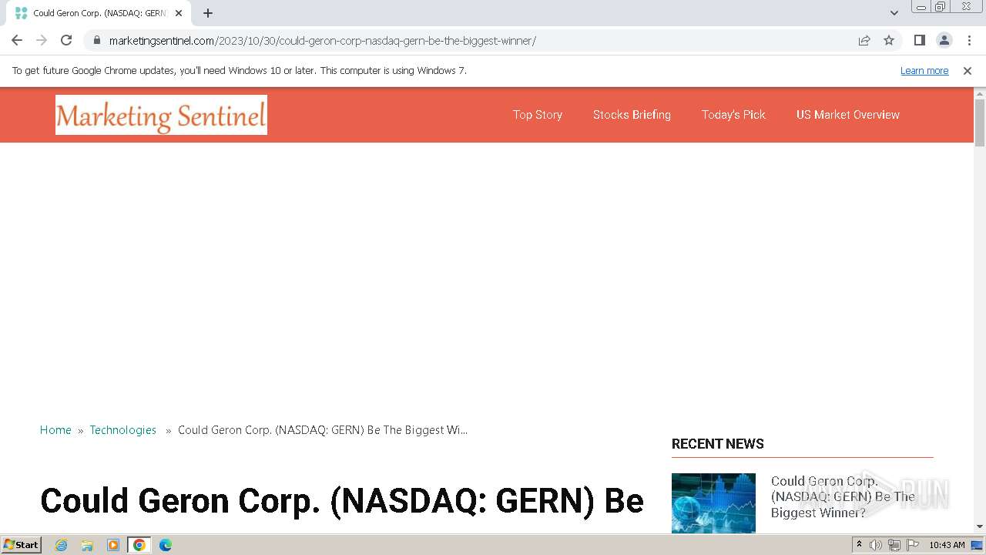This screenshot has width=986, height=555.
Task: Open recent news link Could Geron Corp.
Action: tap(843, 496)
